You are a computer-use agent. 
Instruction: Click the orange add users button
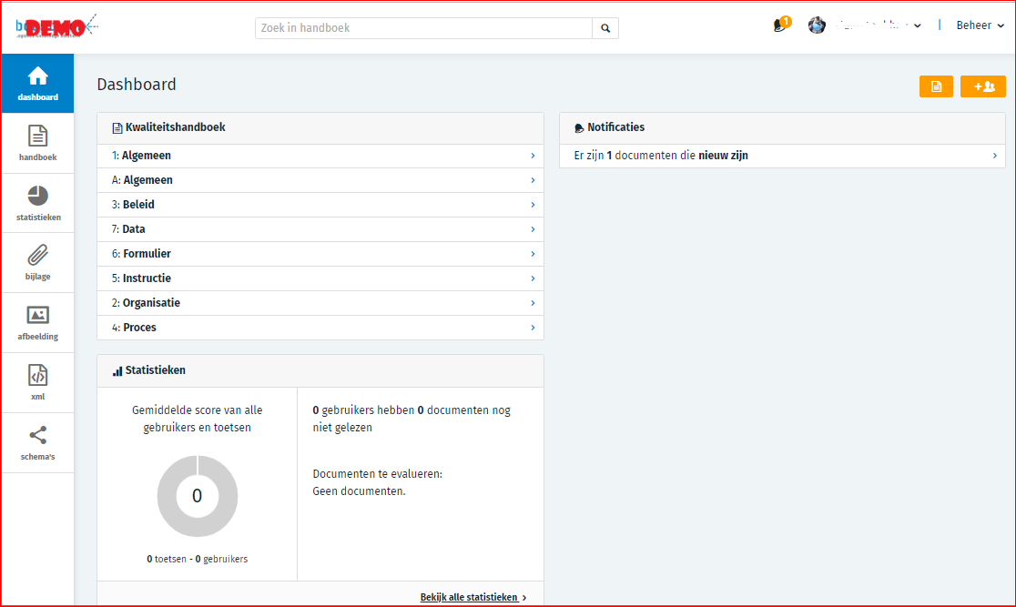983,86
